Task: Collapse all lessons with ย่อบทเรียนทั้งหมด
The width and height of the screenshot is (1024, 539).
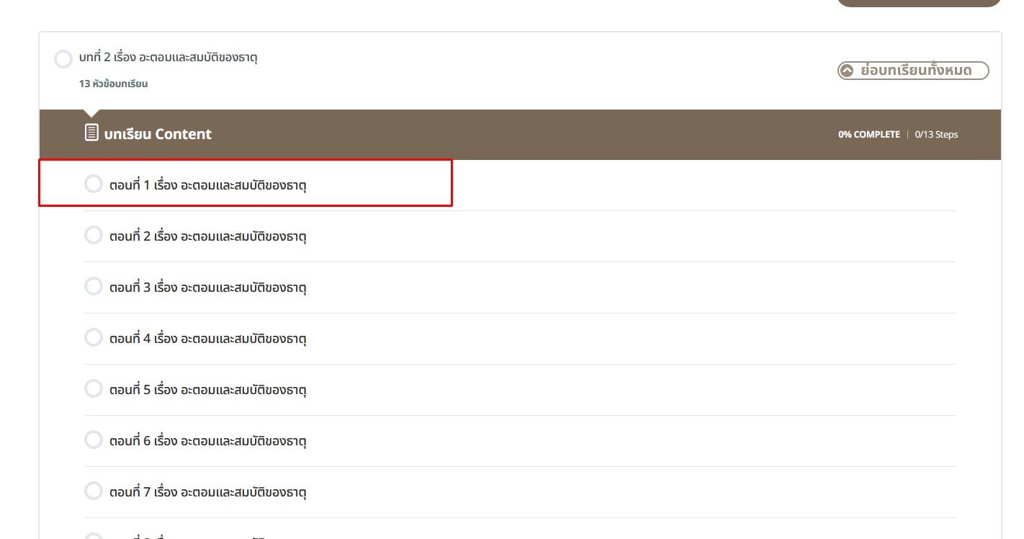Action: click(913, 71)
